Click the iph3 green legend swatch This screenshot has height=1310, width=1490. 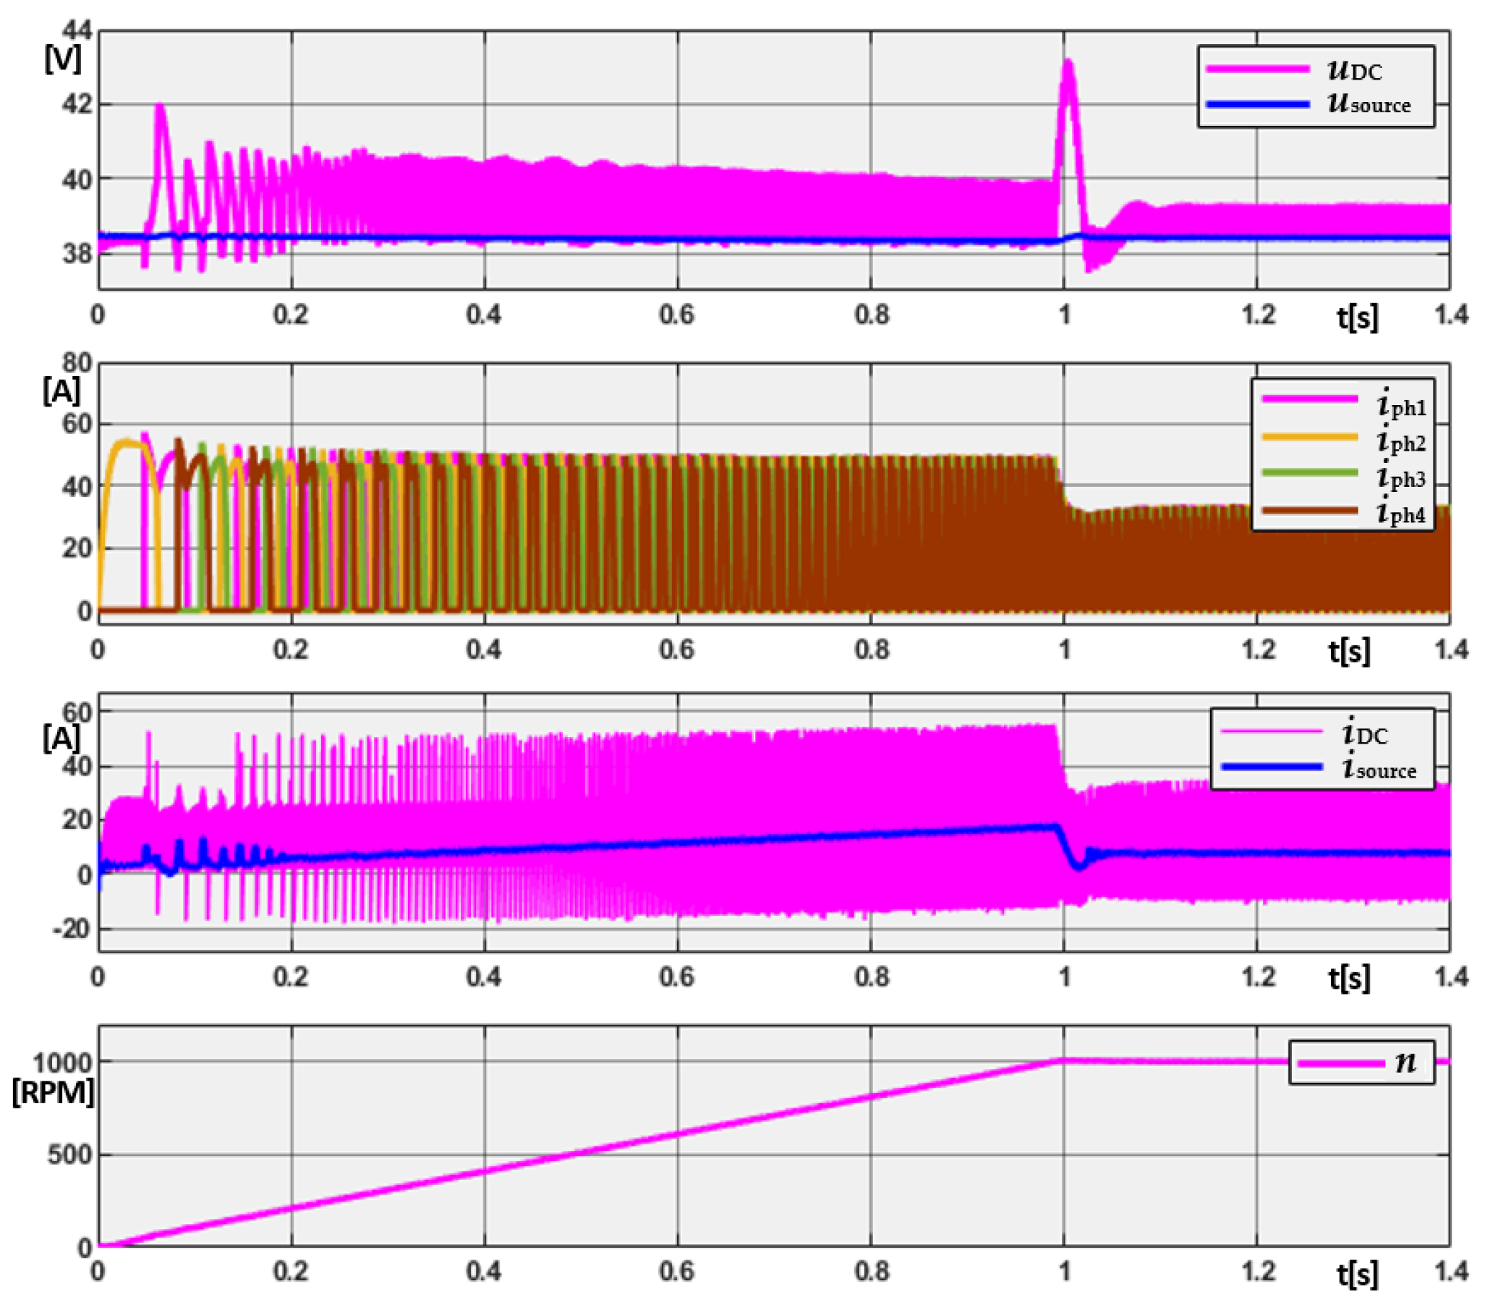(x=1310, y=472)
